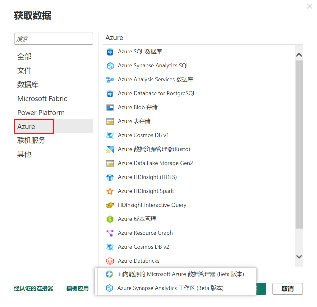The width and height of the screenshot is (317, 307).
Task: Click the 面向能源的 Microsoft Azure 数据管理器 icon
Action: click(109, 274)
